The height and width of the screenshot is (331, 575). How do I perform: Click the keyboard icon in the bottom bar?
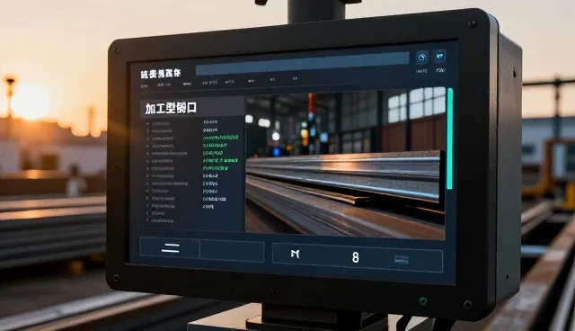tap(402, 259)
